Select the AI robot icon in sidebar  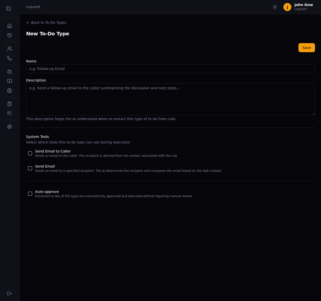pyautogui.click(x=10, y=71)
